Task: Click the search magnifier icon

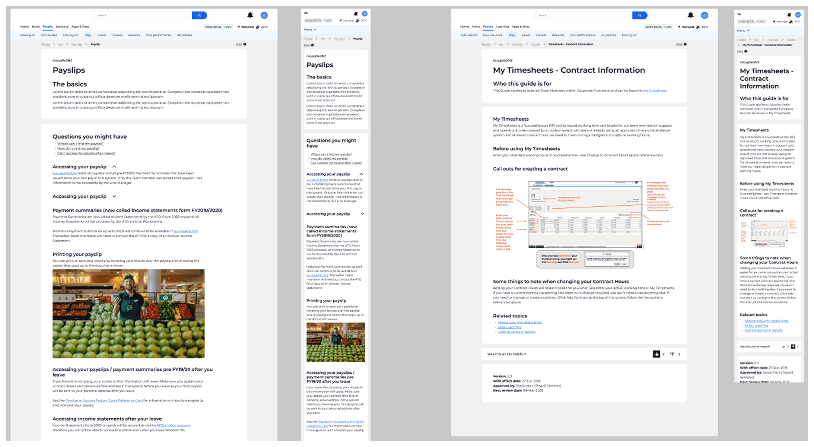Action: pyautogui.click(x=199, y=15)
